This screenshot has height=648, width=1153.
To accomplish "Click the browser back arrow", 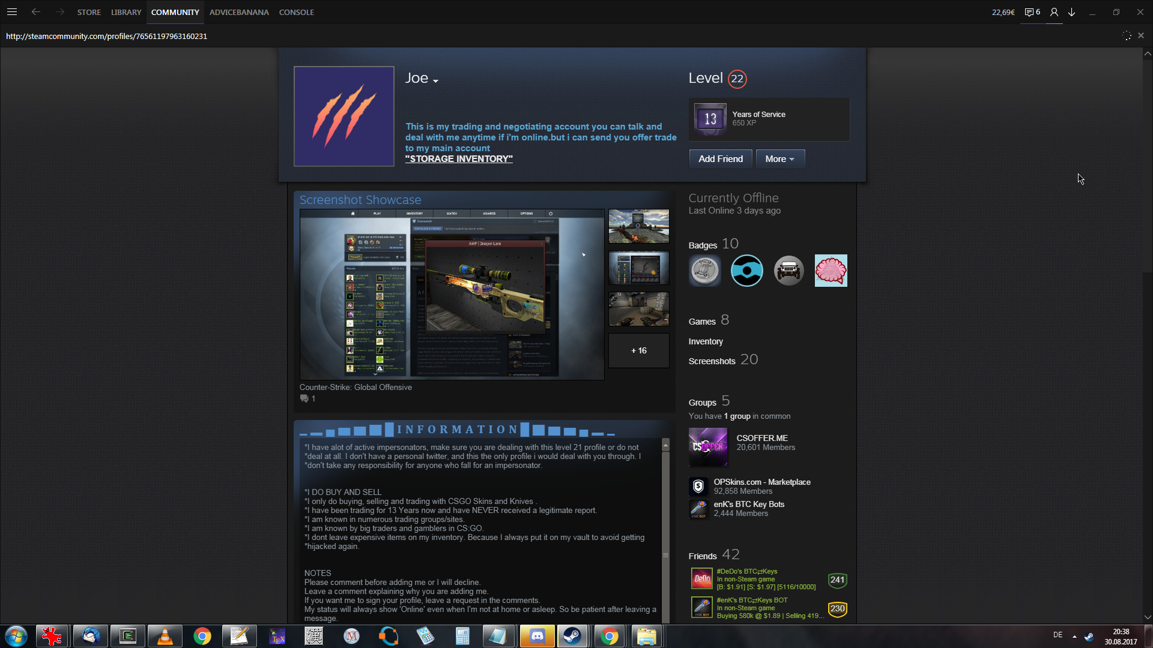I will (36, 12).
